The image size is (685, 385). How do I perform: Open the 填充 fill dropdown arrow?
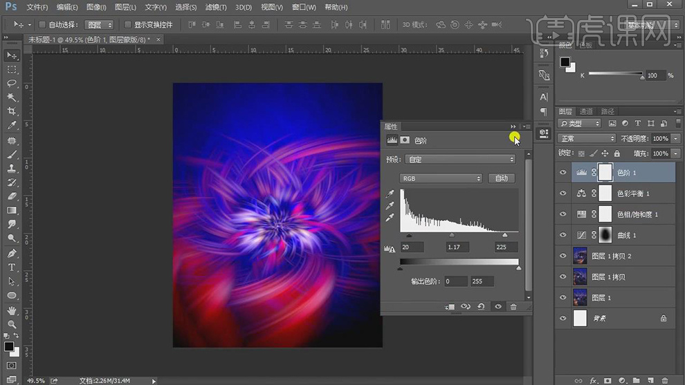click(x=676, y=153)
